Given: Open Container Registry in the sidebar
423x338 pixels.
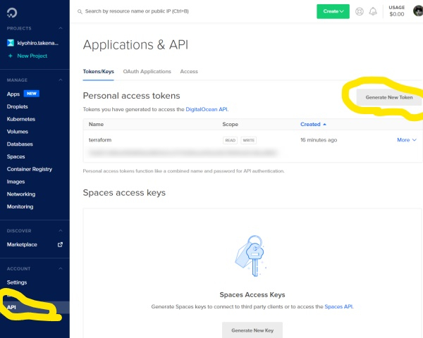Looking at the screenshot, I should pos(30,169).
